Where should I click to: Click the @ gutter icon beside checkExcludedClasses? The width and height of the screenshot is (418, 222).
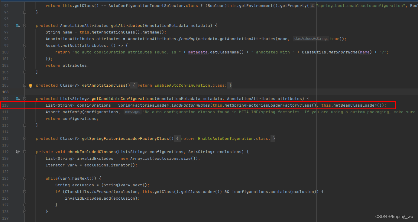pyautogui.click(x=18, y=152)
